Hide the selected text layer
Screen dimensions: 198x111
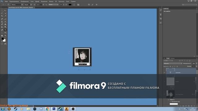point(164,73)
